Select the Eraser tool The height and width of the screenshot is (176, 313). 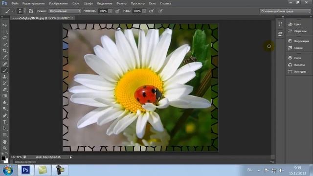pos(4,89)
